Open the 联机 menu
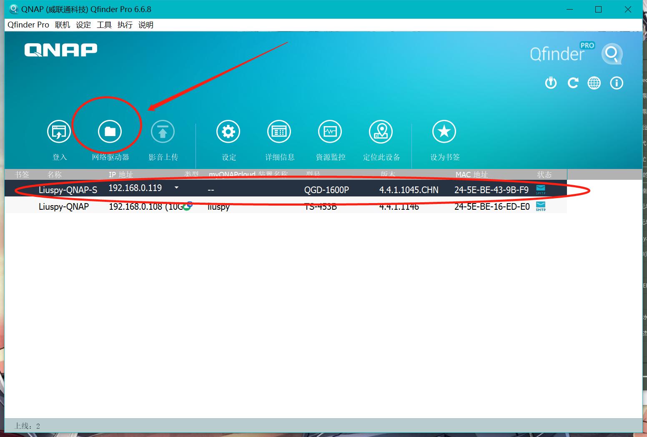Screen dimensions: 647x437 [x=62, y=25]
